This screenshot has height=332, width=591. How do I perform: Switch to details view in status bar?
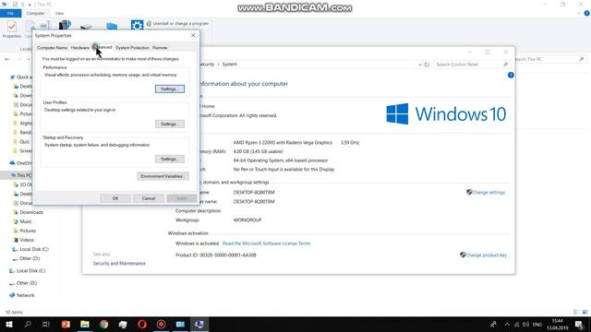[x=576, y=312]
